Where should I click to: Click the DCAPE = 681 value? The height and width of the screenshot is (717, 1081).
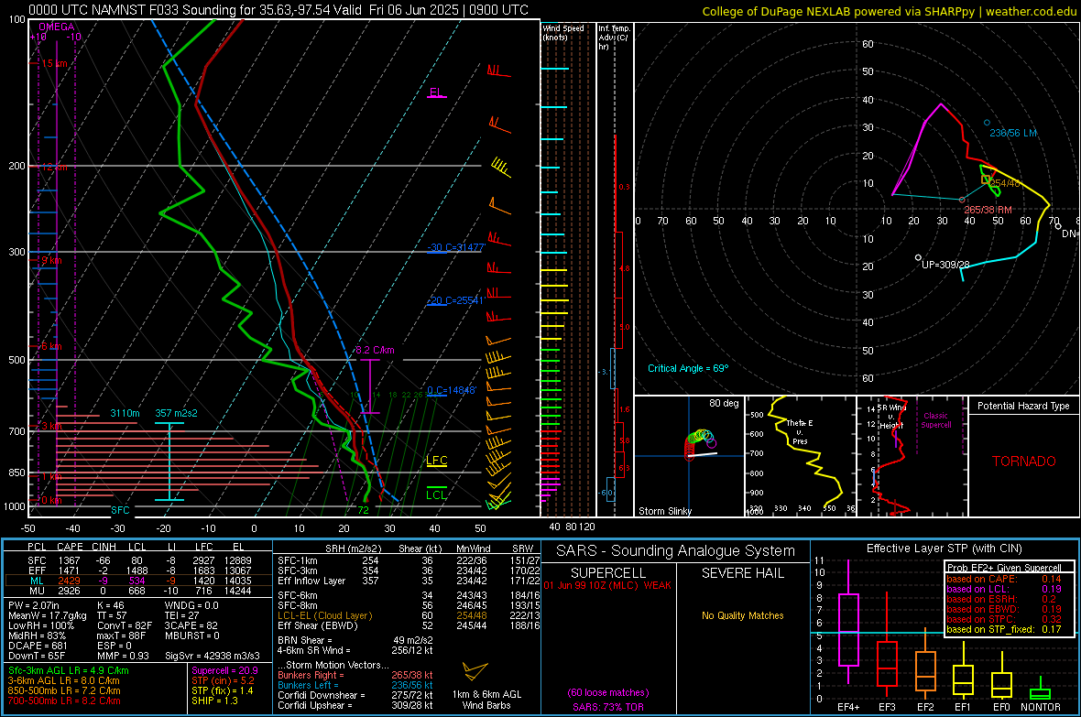click(x=38, y=646)
